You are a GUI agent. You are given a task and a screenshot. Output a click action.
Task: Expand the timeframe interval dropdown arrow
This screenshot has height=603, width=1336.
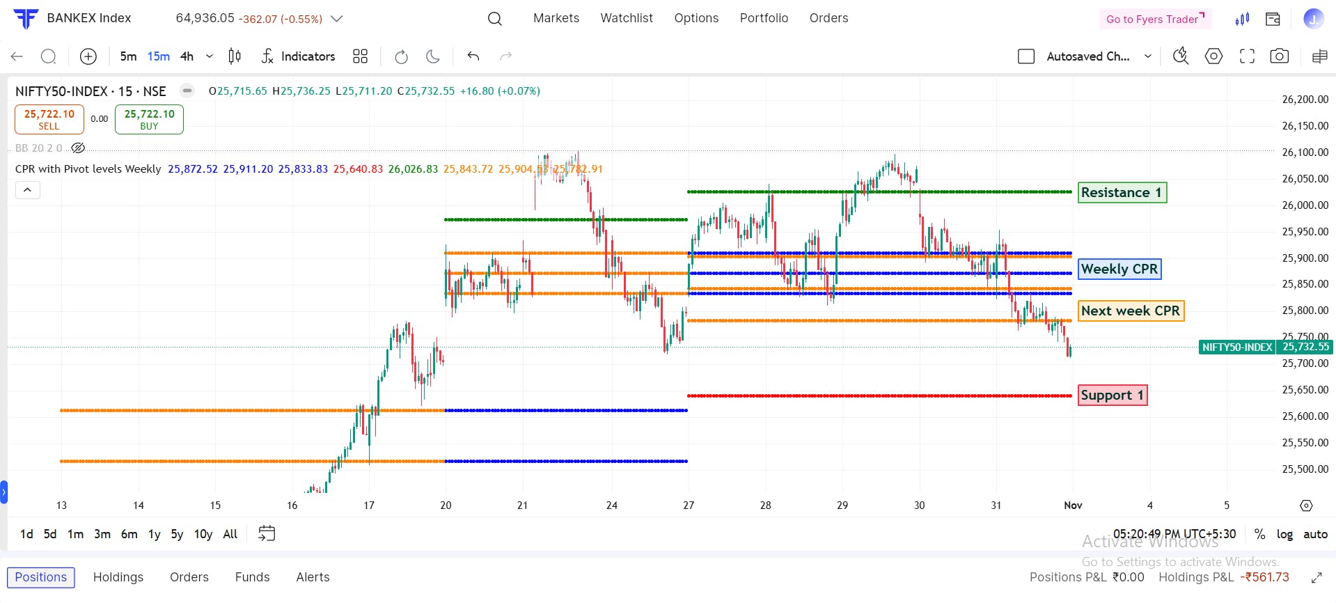pyautogui.click(x=209, y=56)
